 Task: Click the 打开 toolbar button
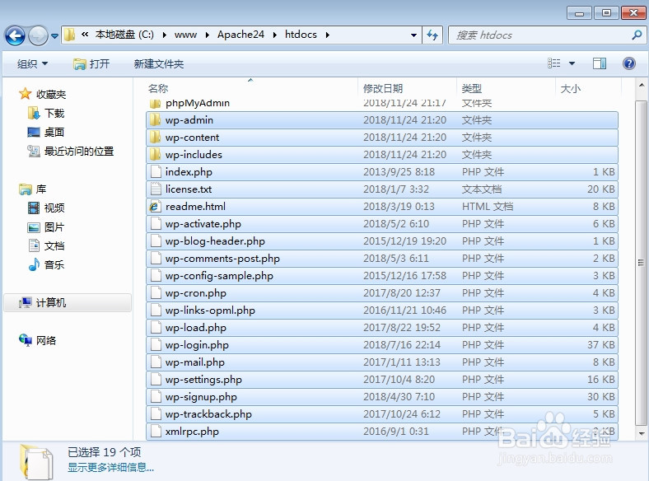(x=91, y=63)
